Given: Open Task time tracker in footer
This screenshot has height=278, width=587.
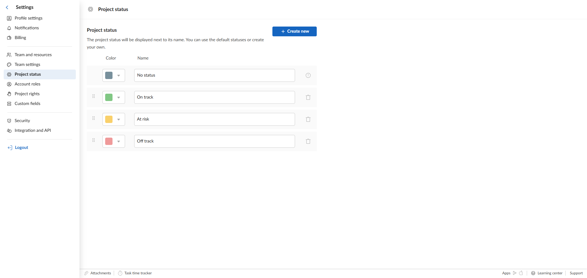Looking at the screenshot, I should 138,273.
